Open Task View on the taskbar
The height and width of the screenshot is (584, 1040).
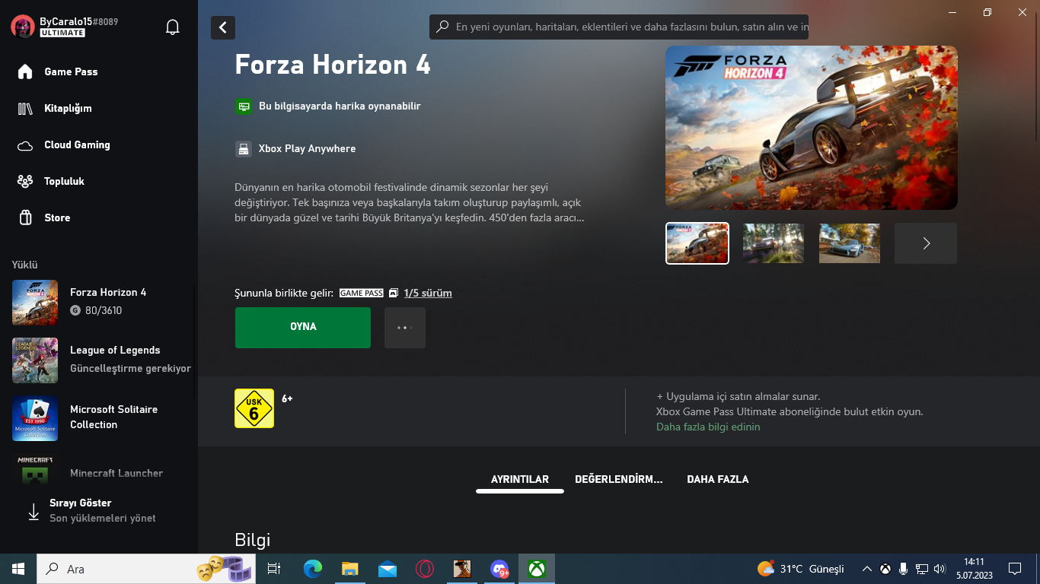click(x=274, y=569)
